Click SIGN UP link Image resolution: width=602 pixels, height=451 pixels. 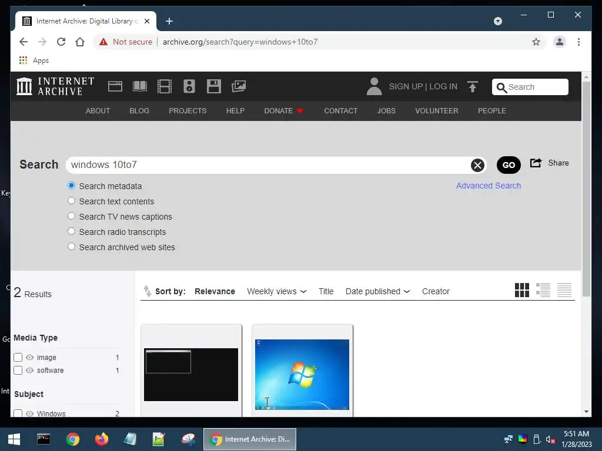pyautogui.click(x=406, y=87)
